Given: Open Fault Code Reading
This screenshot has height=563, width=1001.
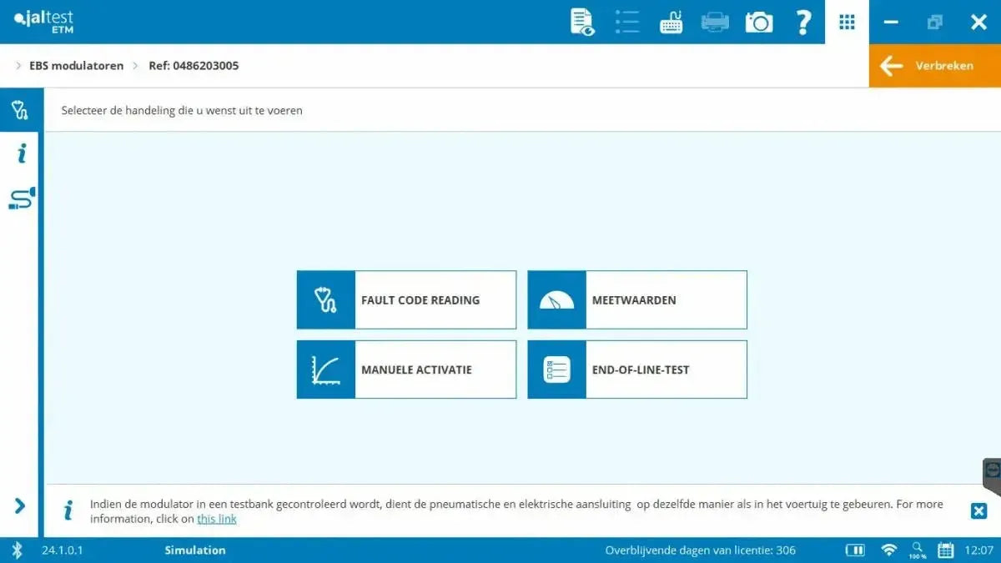Looking at the screenshot, I should pyautogui.click(x=406, y=299).
